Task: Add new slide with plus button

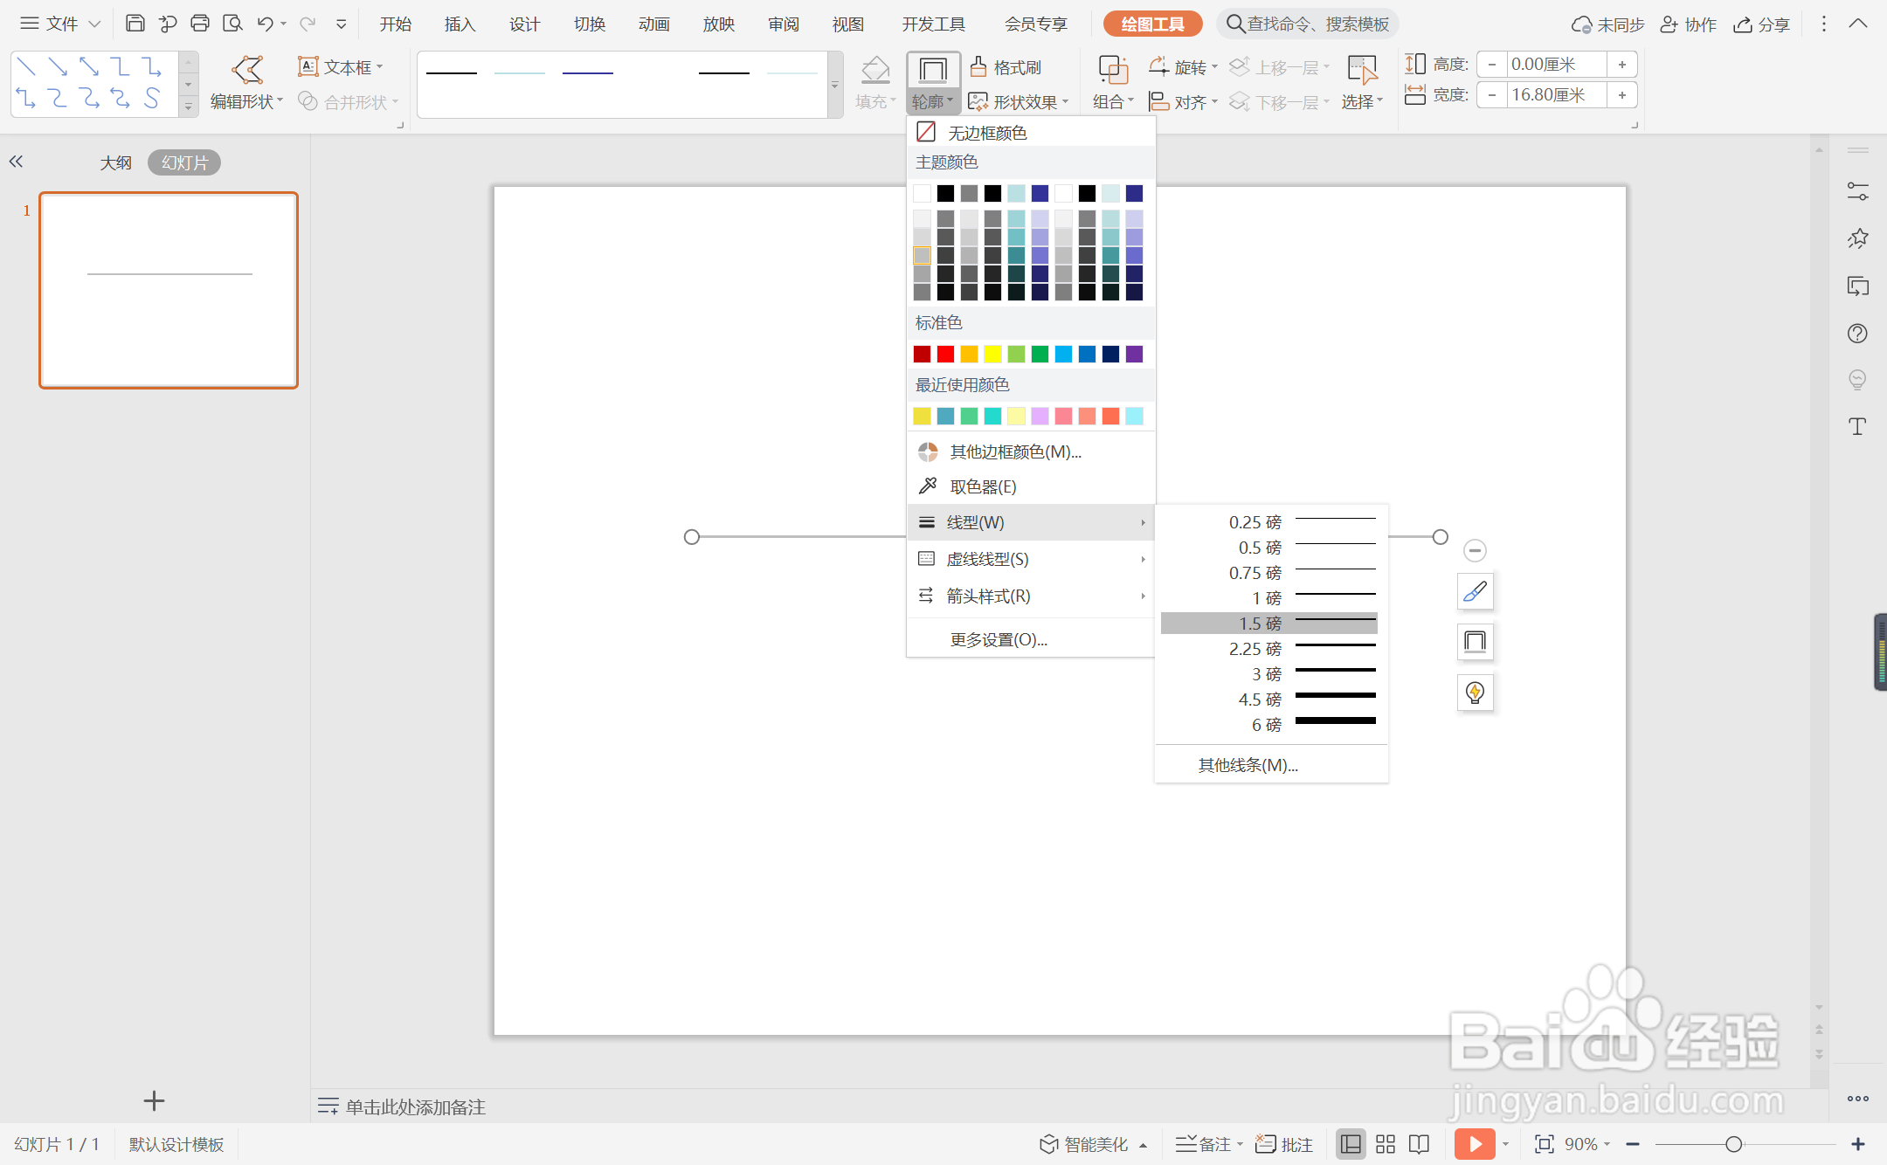Action: click(x=154, y=1100)
